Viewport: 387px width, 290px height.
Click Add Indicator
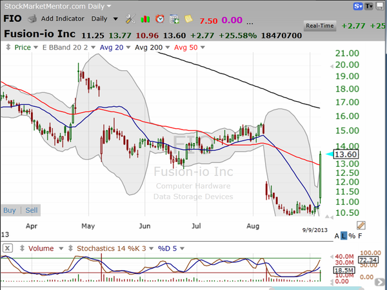coord(63,19)
